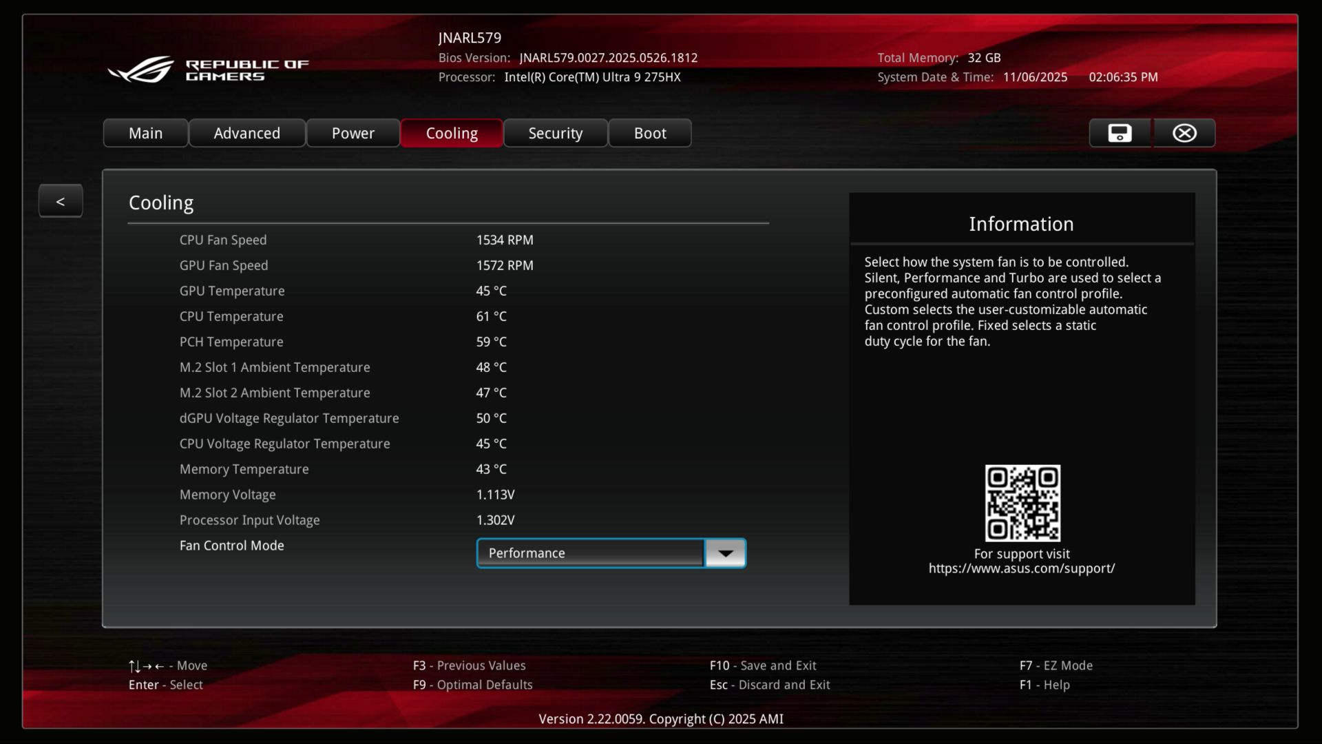Click the back arrow button

click(x=61, y=201)
